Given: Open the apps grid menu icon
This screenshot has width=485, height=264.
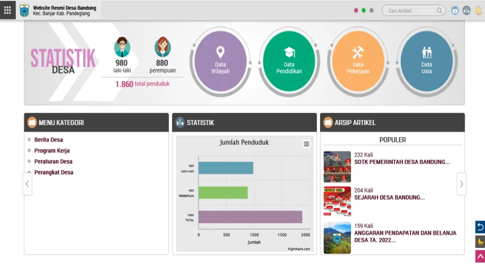Looking at the screenshot, I should [x=7, y=10].
